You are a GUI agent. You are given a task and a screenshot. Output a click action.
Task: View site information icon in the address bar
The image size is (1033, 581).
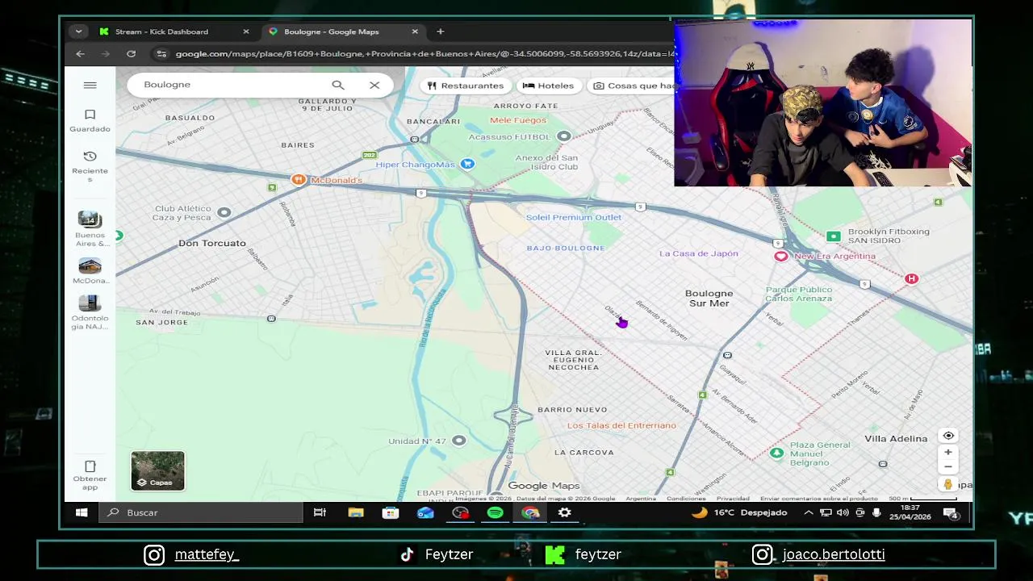coord(161,53)
